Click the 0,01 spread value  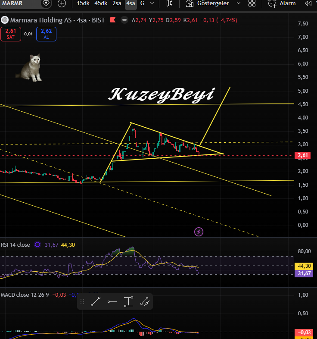[28, 34]
